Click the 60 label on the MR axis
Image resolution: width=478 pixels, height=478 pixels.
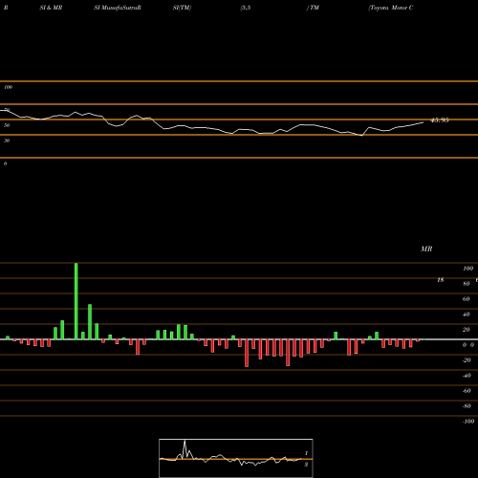point(467,299)
